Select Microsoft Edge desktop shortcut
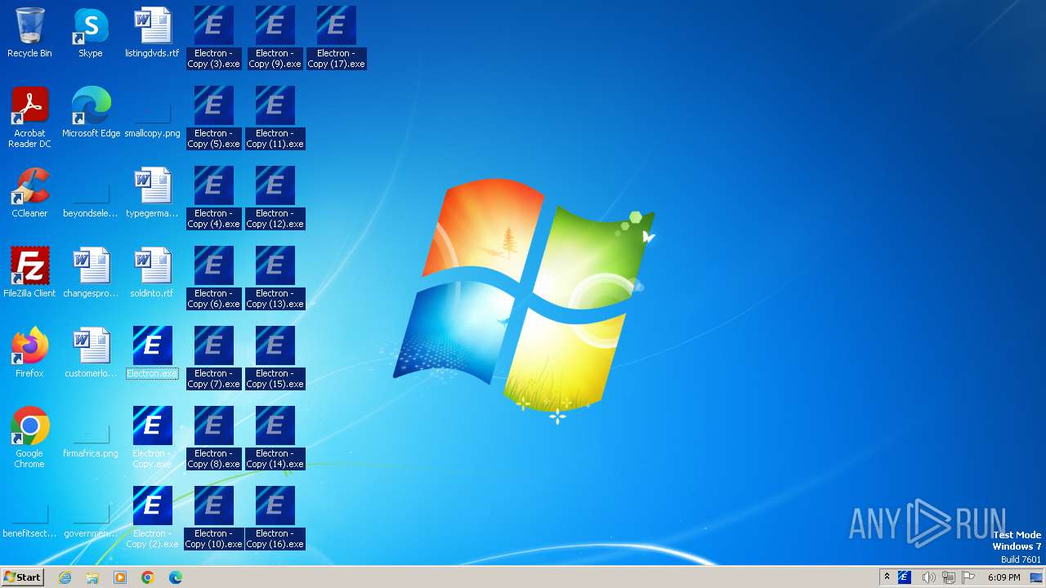This screenshot has width=1046, height=588. click(x=91, y=113)
